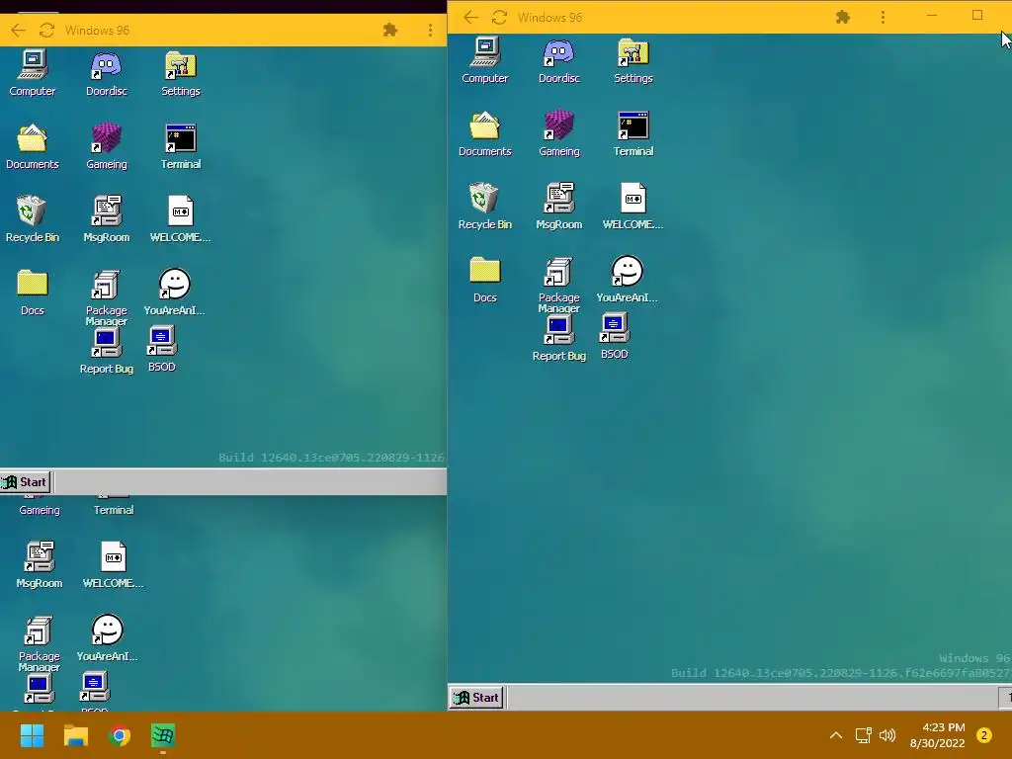
Task: Open three-dot menu in right window
Action: point(883,18)
